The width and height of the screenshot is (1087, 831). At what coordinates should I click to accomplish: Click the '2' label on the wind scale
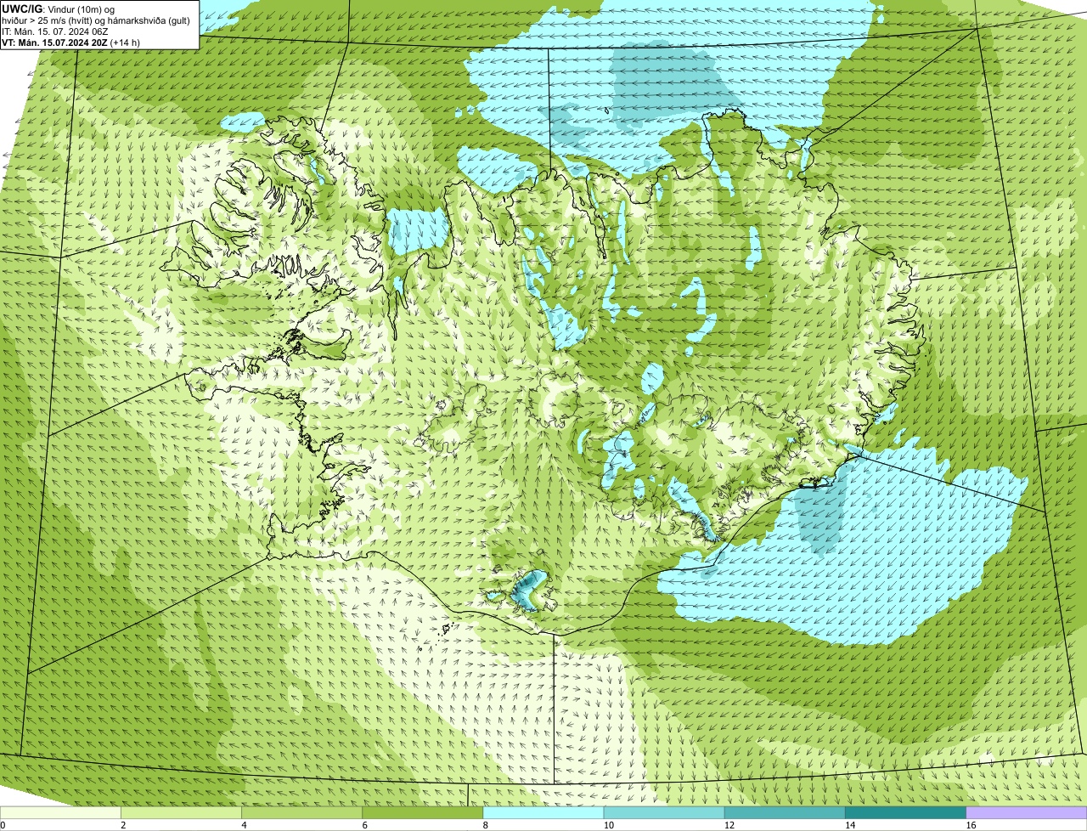pos(123,825)
